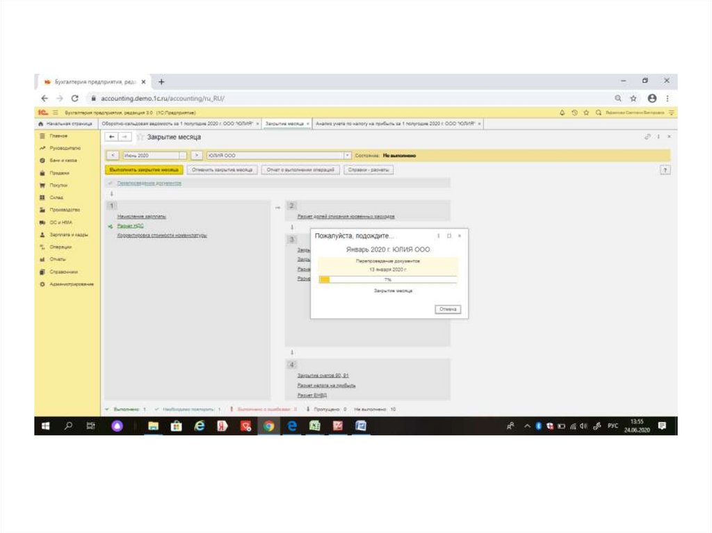Viewport: 712px width, 533px height.
Task: Open period picker beside 'Июнь 2020' field
Action: click(x=183, y=156)
